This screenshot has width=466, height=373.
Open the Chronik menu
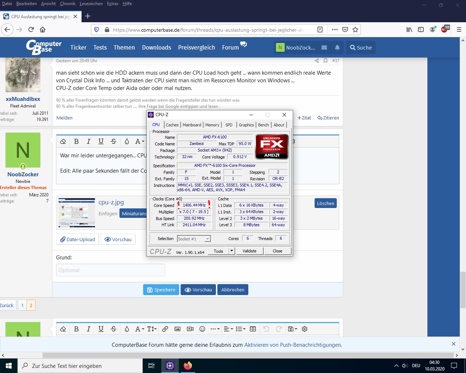coord(68,4)
